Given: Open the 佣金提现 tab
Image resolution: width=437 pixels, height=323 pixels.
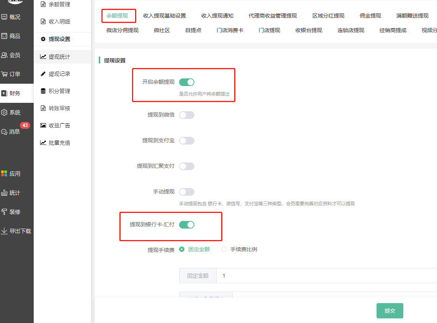Looking at the screenshot, I should pos(370,16).
